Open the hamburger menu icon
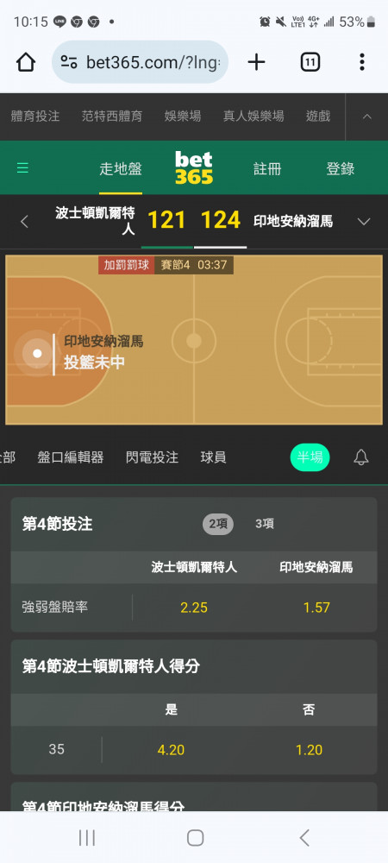The width and height of the screenshot is (388, 863). click(22, 168)
